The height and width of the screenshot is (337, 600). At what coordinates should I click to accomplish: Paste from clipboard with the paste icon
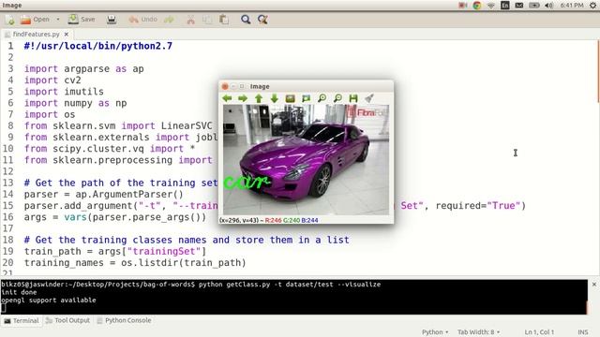pos(224,20)
